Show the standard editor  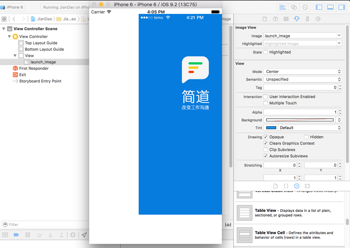[x=282, y=7]
